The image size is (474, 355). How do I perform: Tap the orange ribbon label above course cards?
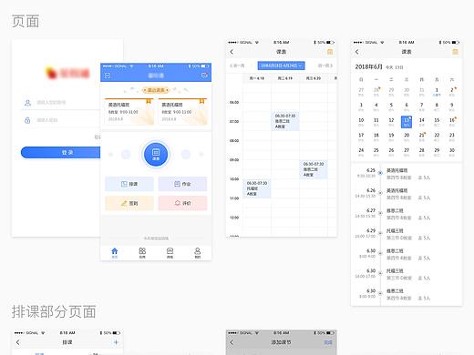(156, 90)
